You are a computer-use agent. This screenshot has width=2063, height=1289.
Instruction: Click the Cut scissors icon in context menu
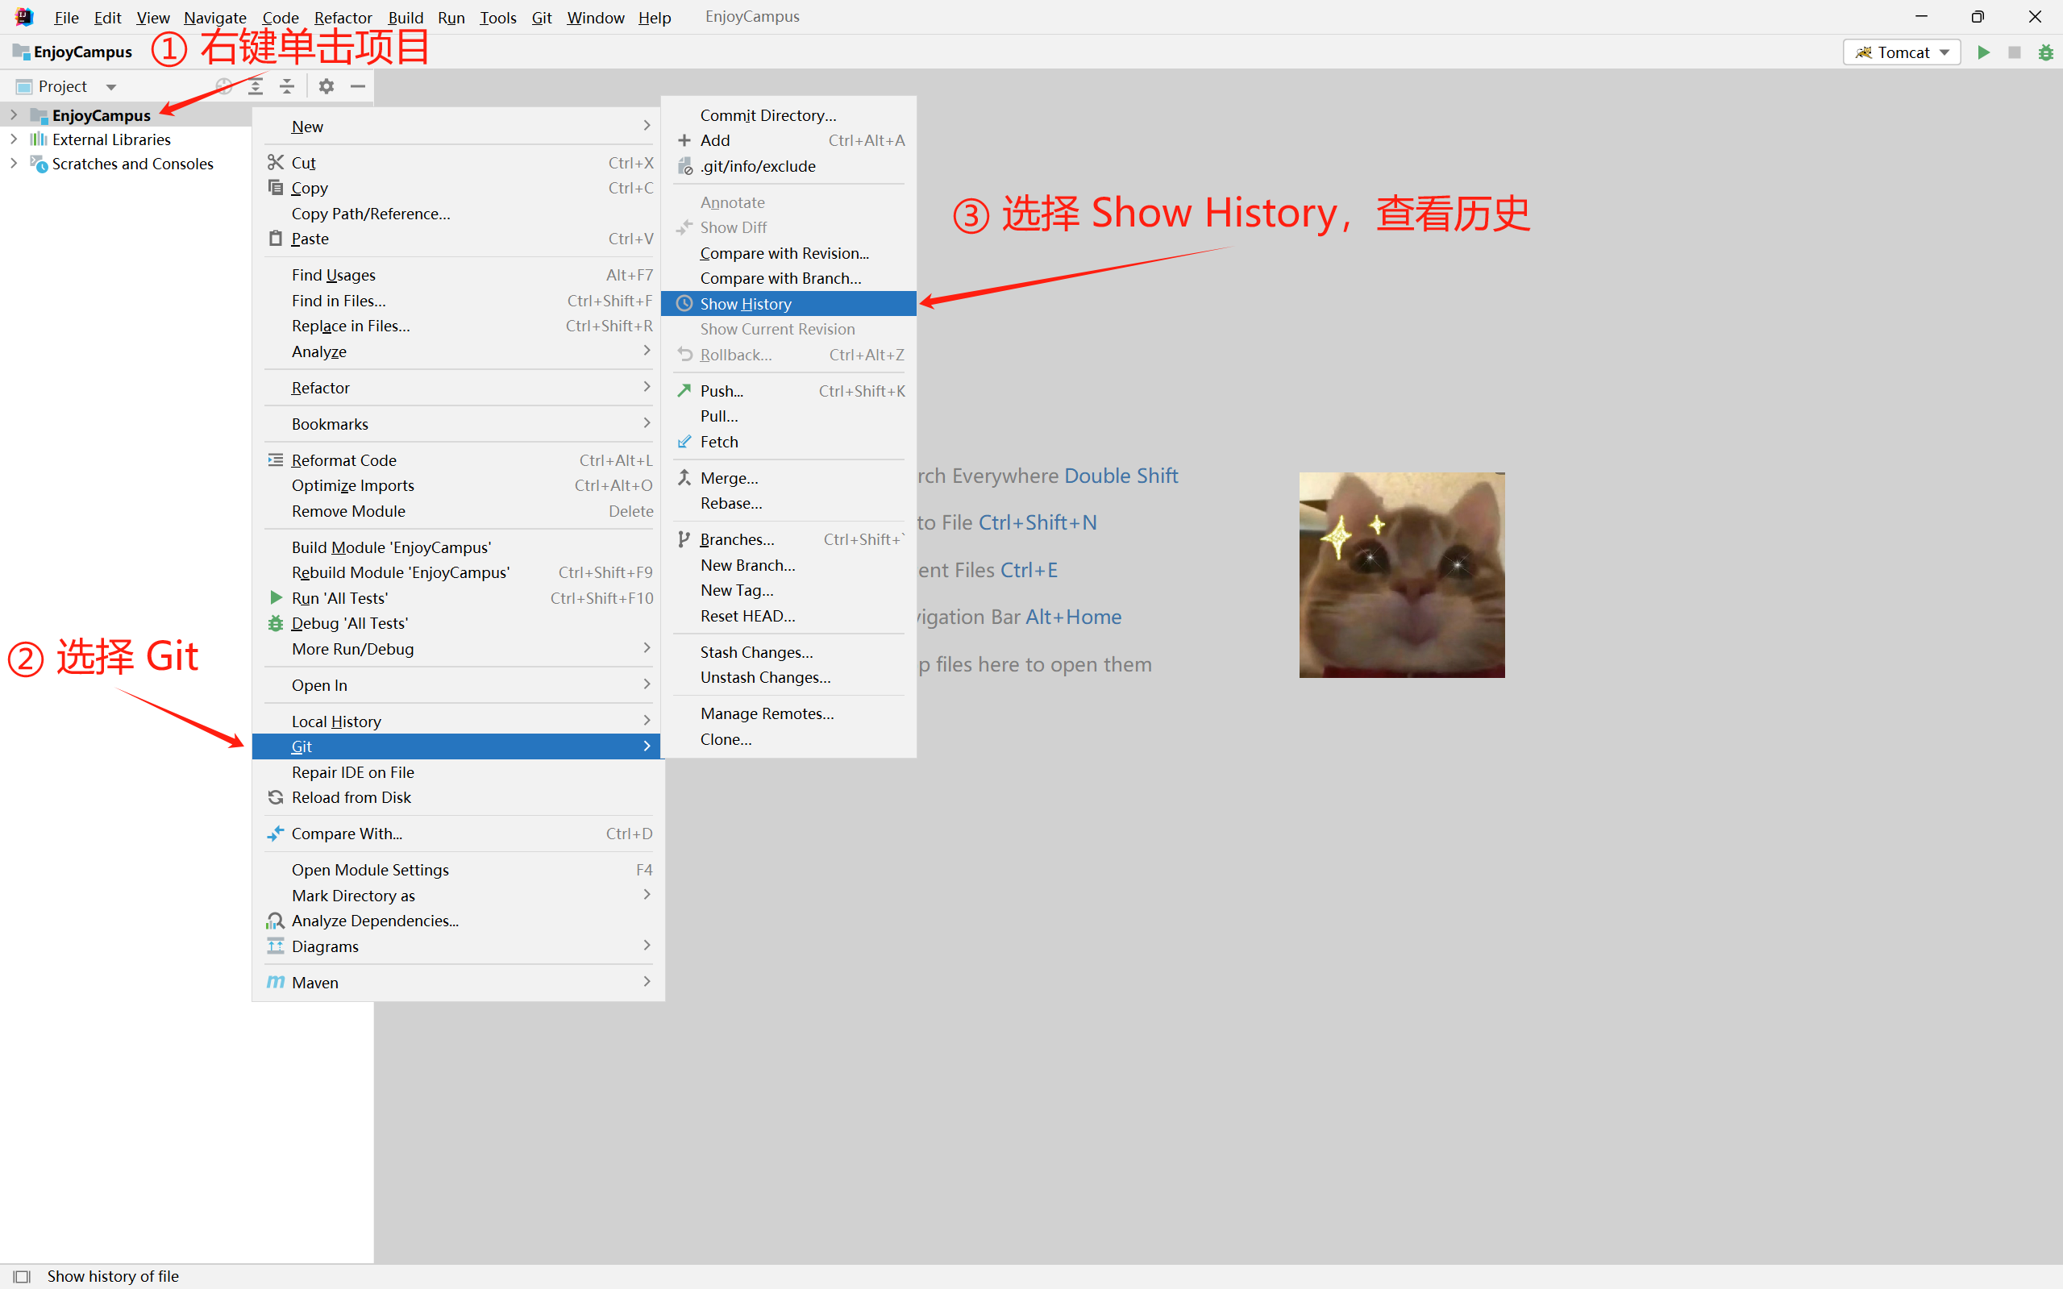tap(276, 162)
